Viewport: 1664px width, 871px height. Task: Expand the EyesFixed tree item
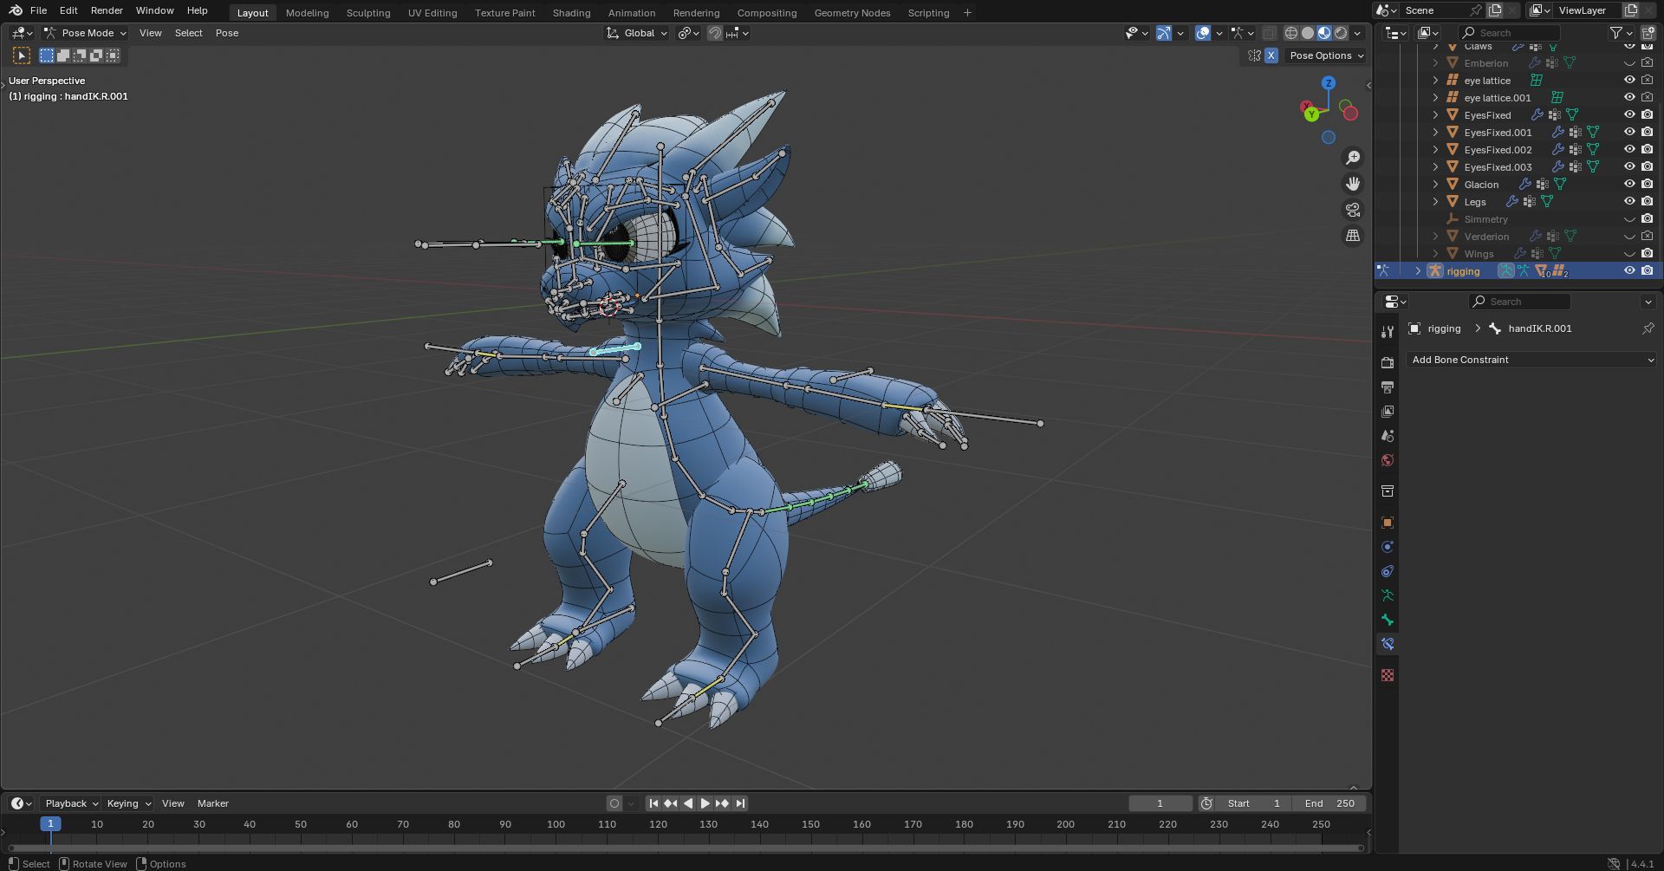[1435, 114]
